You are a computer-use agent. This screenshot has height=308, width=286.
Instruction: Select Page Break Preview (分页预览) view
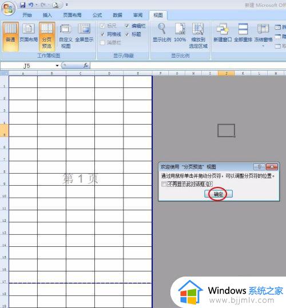47,37
